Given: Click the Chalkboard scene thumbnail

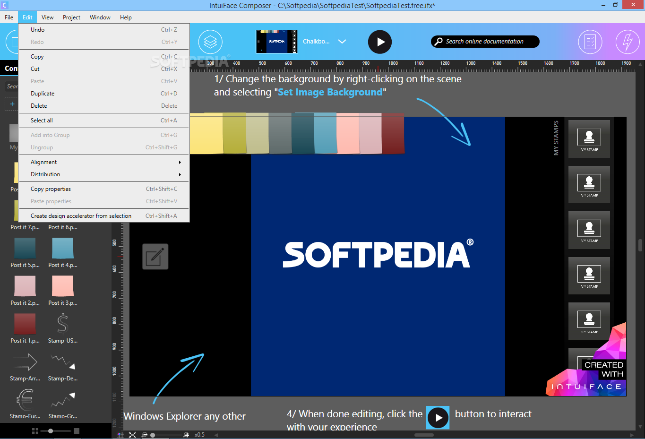Looking at the screenshot, I should point(277,42).
